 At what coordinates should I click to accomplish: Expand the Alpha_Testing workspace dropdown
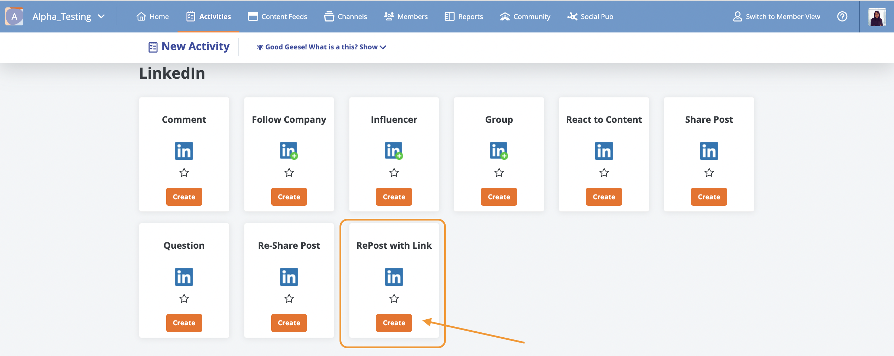101,17
